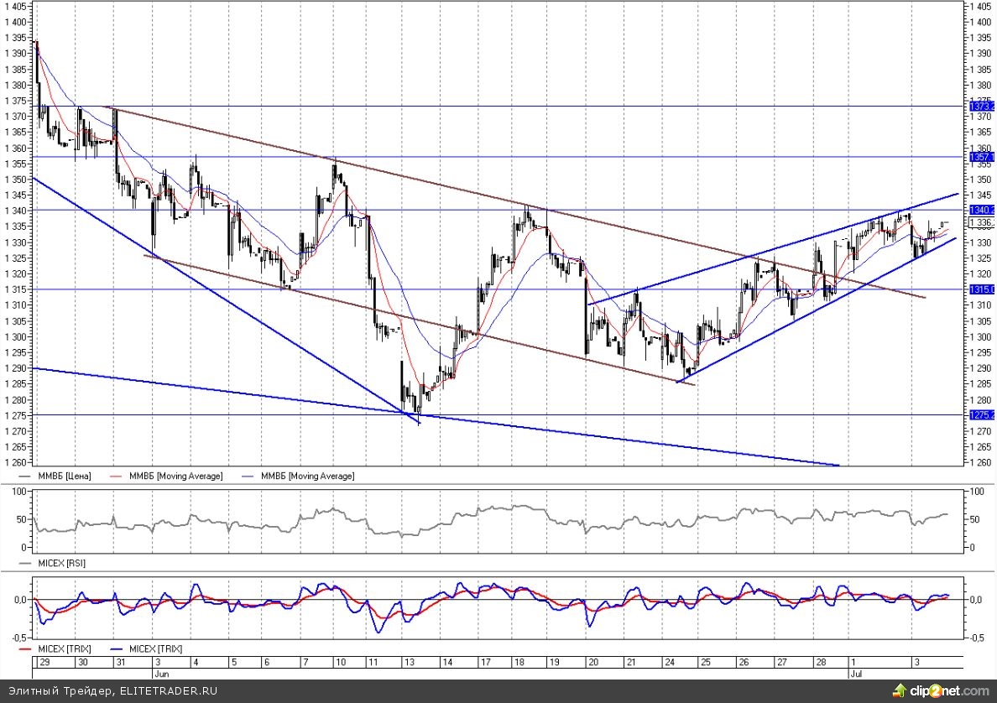The width and height of the screenshot is (997, 703).
Task: Click the 1373.2 horizontal level price tag
Action: pyautogui.click(x=980, y=107)
